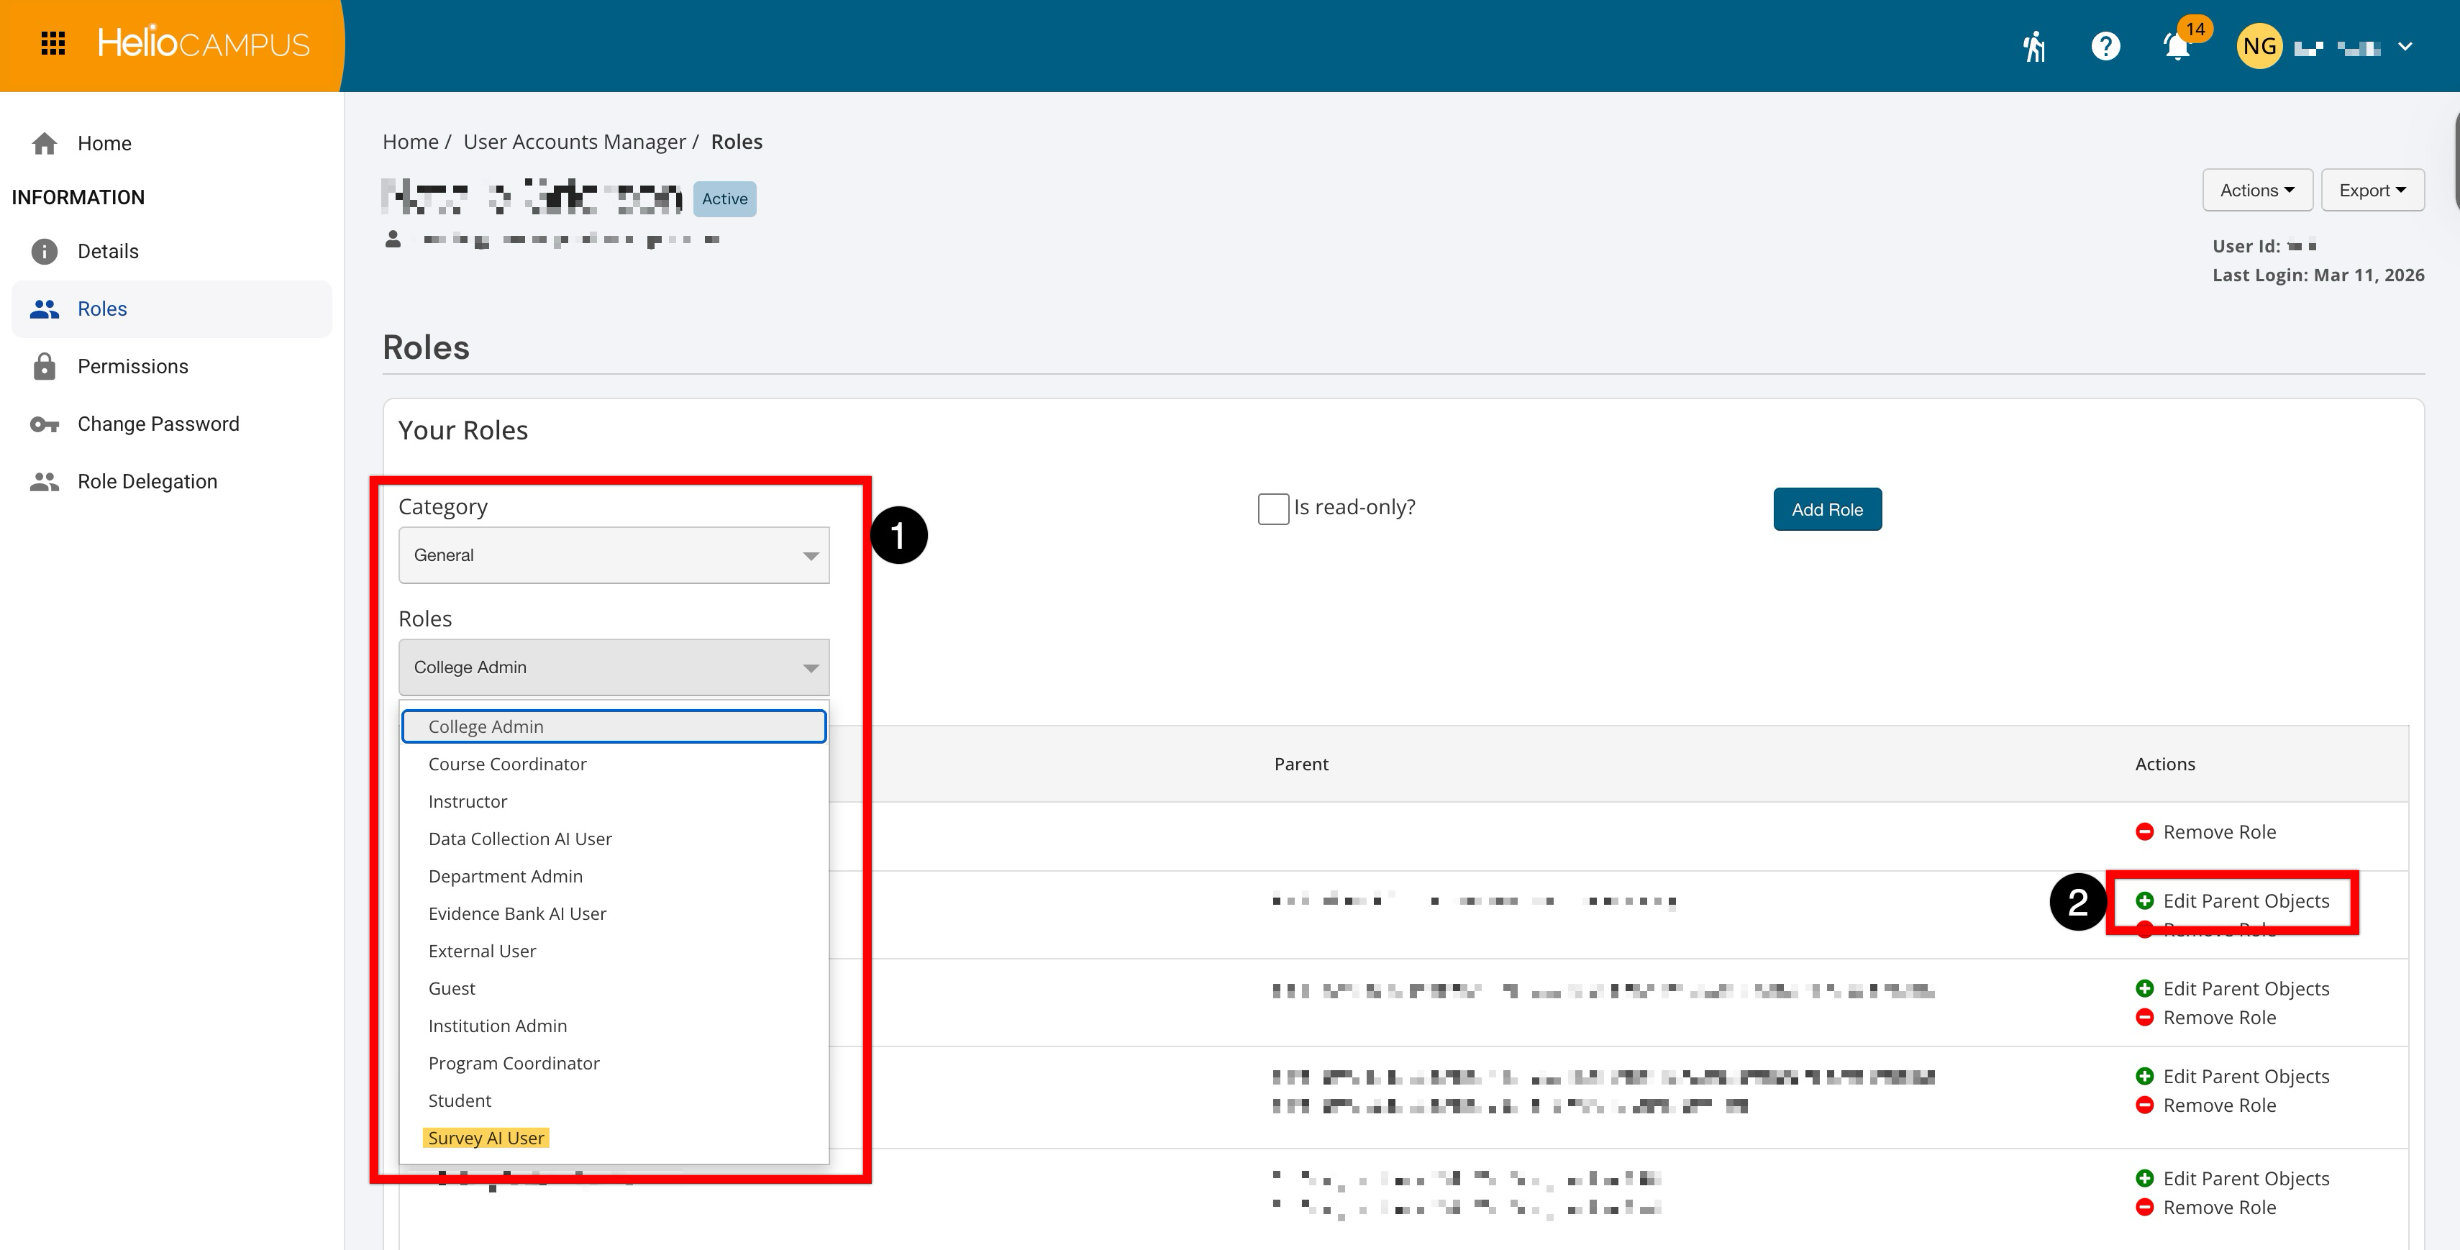Click the NG user avatar
This screenshot has width=2460, height=1250.
pos(2259,46)
